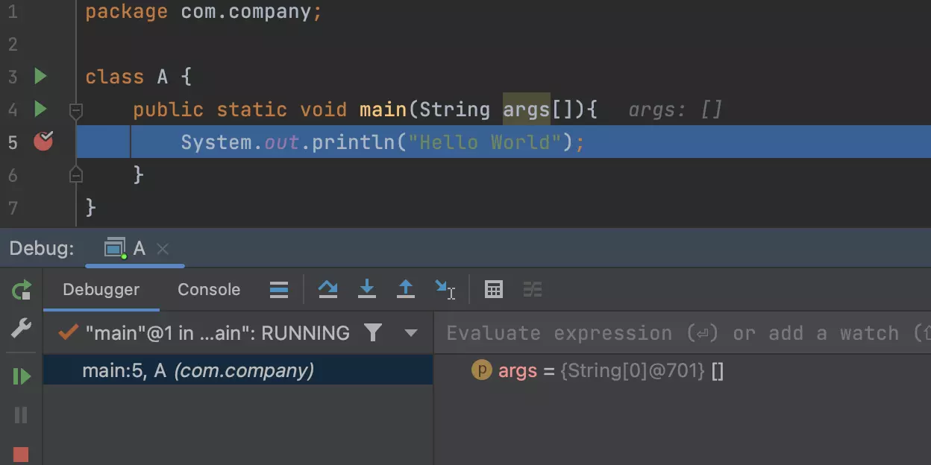Viewport: 931px width, 465px height.
Task: Click the Trace Current Stream Chain icon
Action: pos(533,290)
